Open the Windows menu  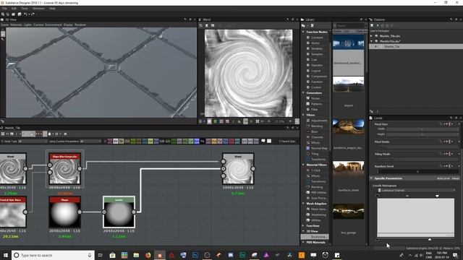(38, 9)
